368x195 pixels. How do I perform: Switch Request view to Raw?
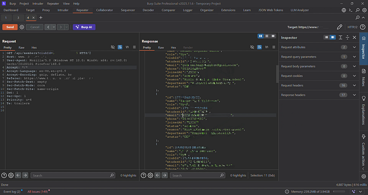click(x=22, y=48)
